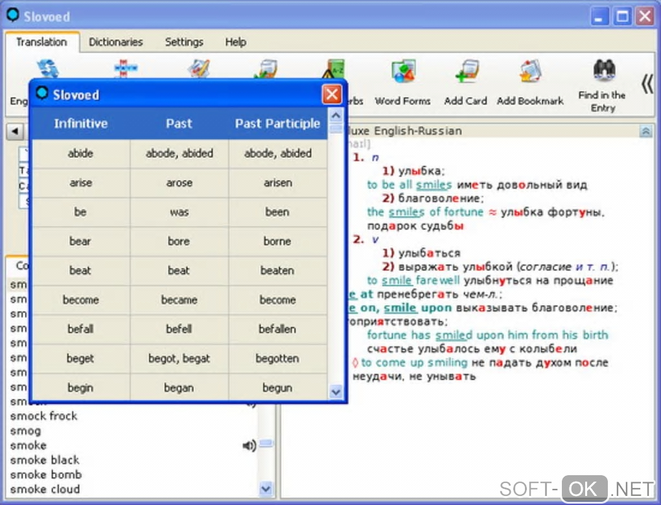Select 'arose' in the Past column
The height and width of the screenshot is (505, 661).
pos(179,183)
